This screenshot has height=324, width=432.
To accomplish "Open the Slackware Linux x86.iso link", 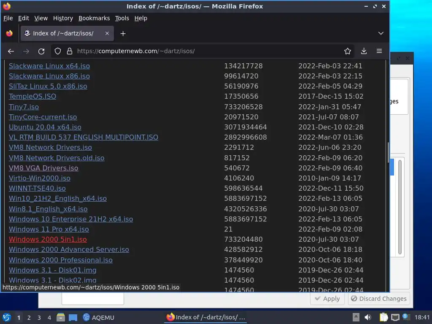I will (49, 76).
